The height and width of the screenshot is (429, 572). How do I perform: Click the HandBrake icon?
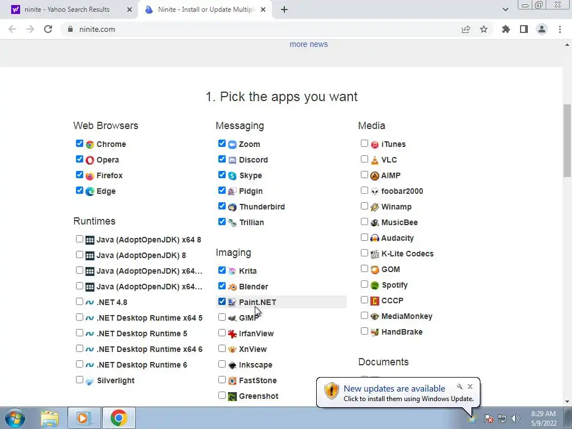click(x=375, y=332)
